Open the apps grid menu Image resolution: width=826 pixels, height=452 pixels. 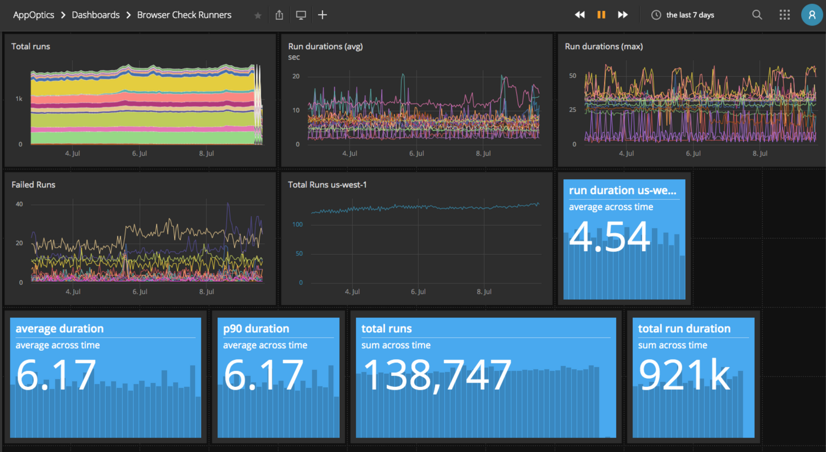(784, 15)
